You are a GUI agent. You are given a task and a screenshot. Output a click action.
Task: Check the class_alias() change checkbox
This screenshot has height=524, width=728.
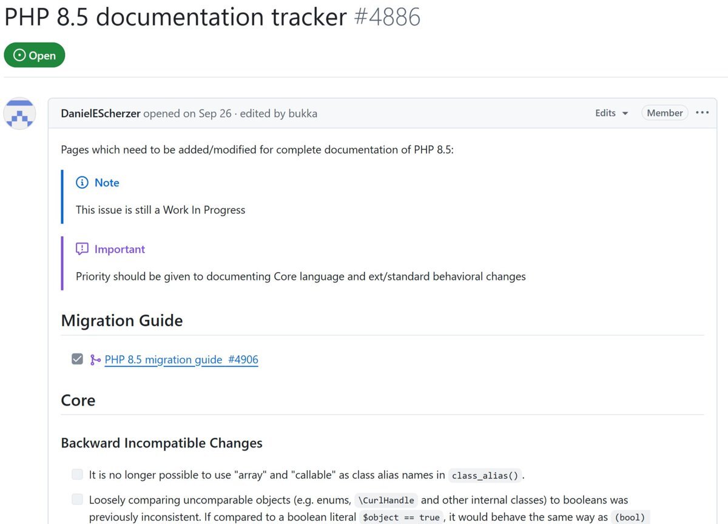tap(77, 474)
